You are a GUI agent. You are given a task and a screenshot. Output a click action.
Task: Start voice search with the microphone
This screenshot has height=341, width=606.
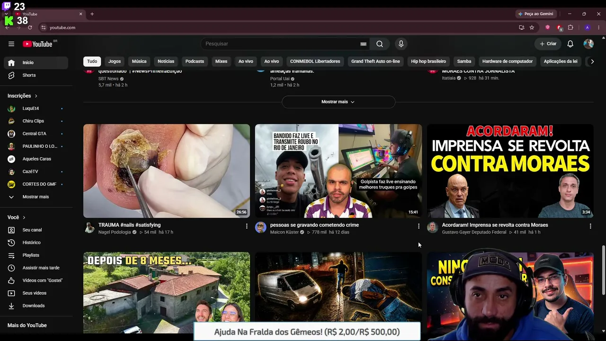tap(401, 44)
